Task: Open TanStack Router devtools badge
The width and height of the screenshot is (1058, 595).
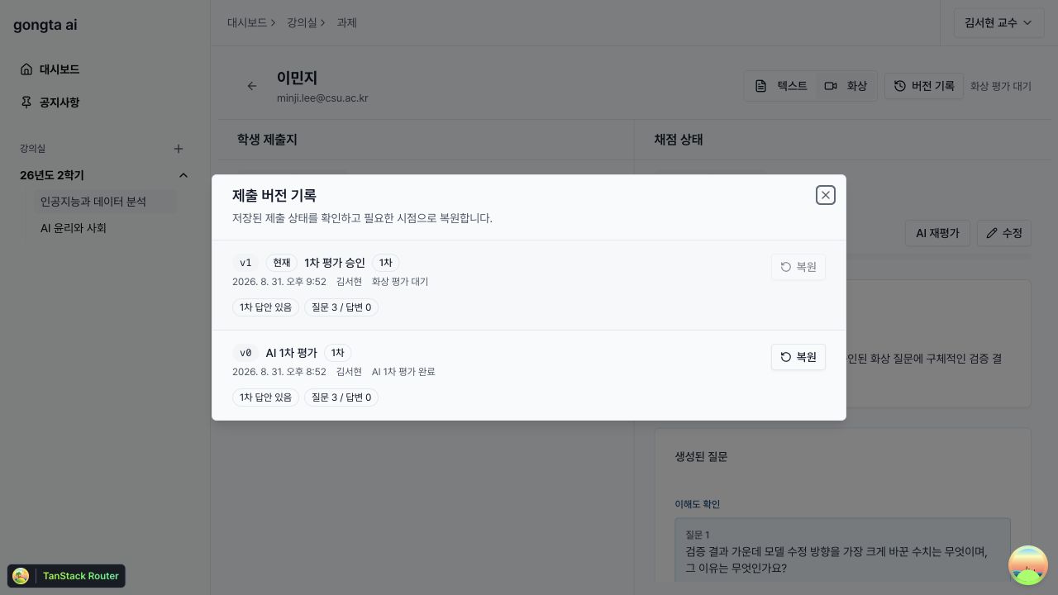Action: coord(66,576)
